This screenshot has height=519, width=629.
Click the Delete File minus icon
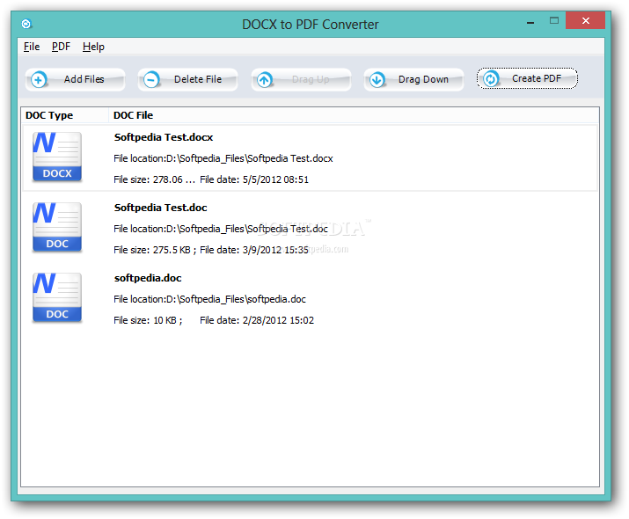point(151,80)
